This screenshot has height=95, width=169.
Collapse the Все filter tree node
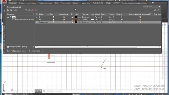coord(8,17)
